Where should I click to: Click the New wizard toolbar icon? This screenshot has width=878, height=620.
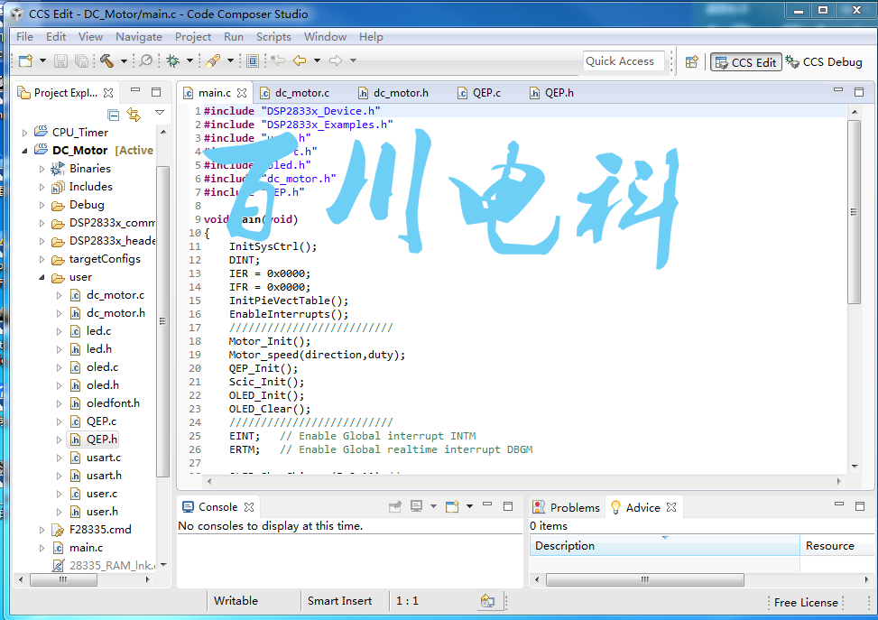click(x=26, y=60)
